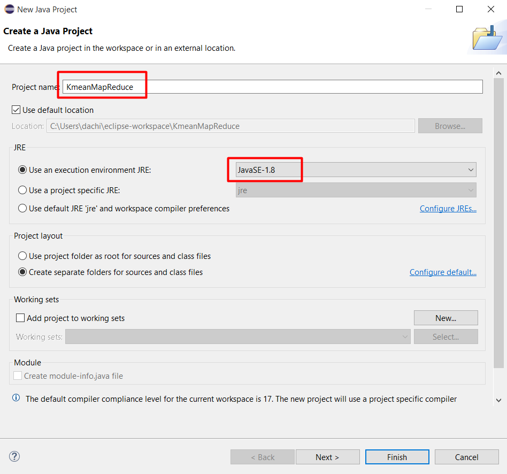
Task: Open the JavaSE-1.8 execution environment dropdown
Action: click(x=356, y=170)
